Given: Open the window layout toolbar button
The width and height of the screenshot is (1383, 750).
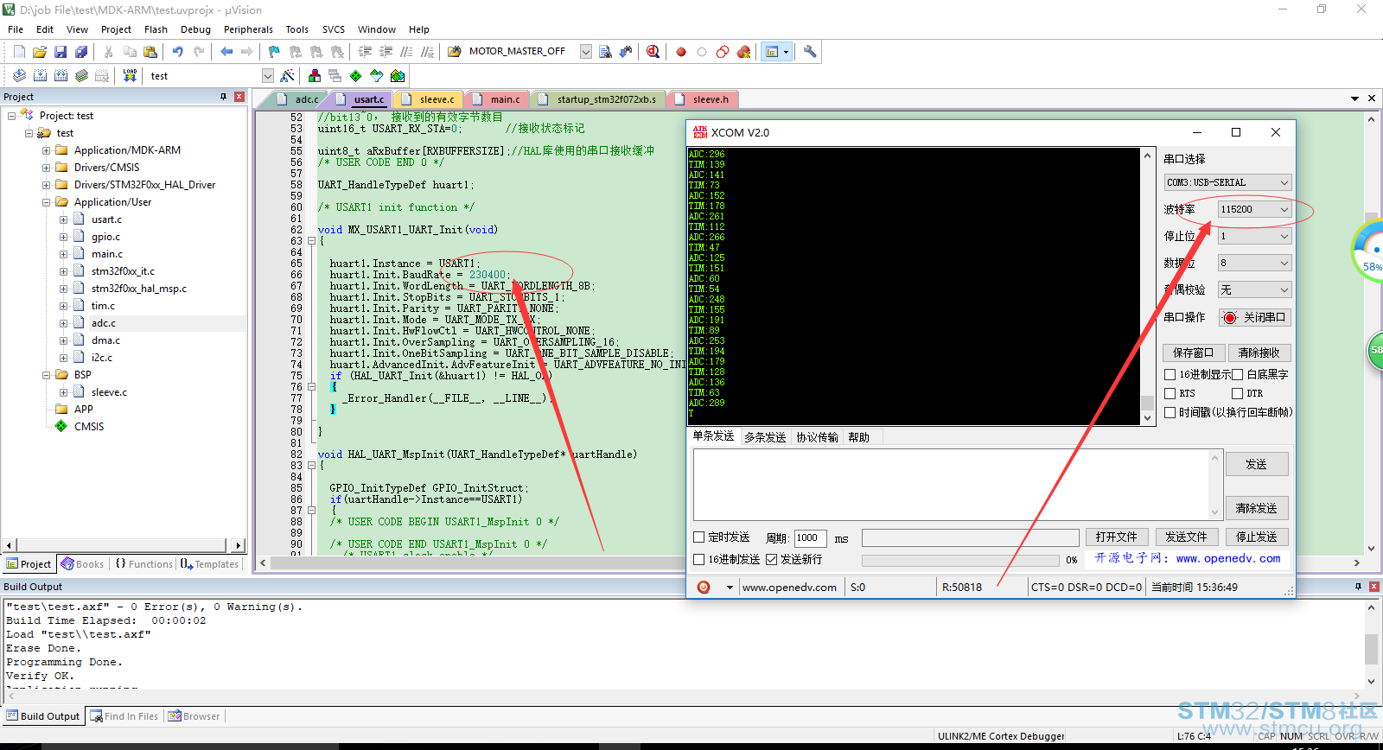Looking at the screenshot, I should coord(777,52).
